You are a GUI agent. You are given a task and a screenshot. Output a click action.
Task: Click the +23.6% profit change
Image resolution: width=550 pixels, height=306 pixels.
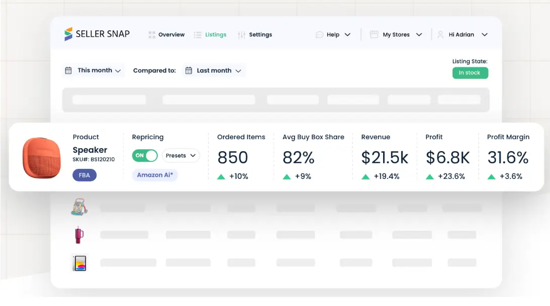pos(451,176)
